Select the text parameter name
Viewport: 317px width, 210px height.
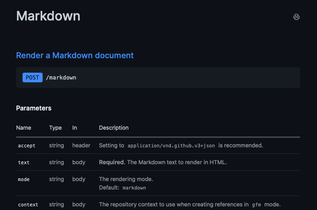pyautogui.click(x=24, y=162)
